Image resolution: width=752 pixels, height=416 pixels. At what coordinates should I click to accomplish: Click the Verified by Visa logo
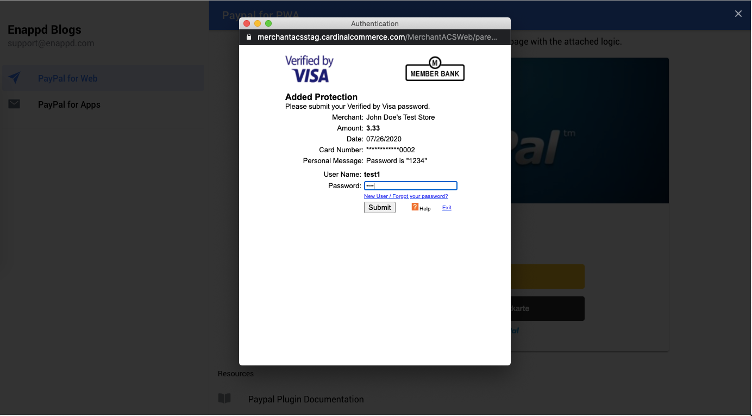(309, 69)
